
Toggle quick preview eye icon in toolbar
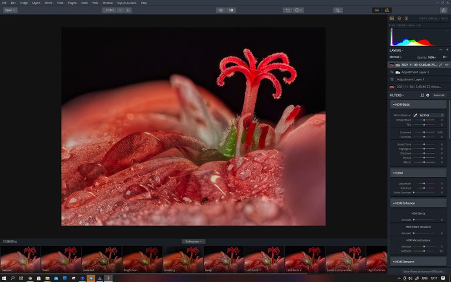[221, 10]
